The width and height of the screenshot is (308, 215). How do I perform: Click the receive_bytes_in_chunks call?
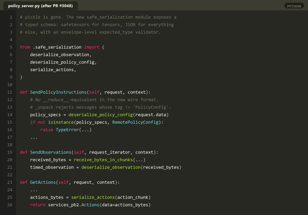point(103,160)
